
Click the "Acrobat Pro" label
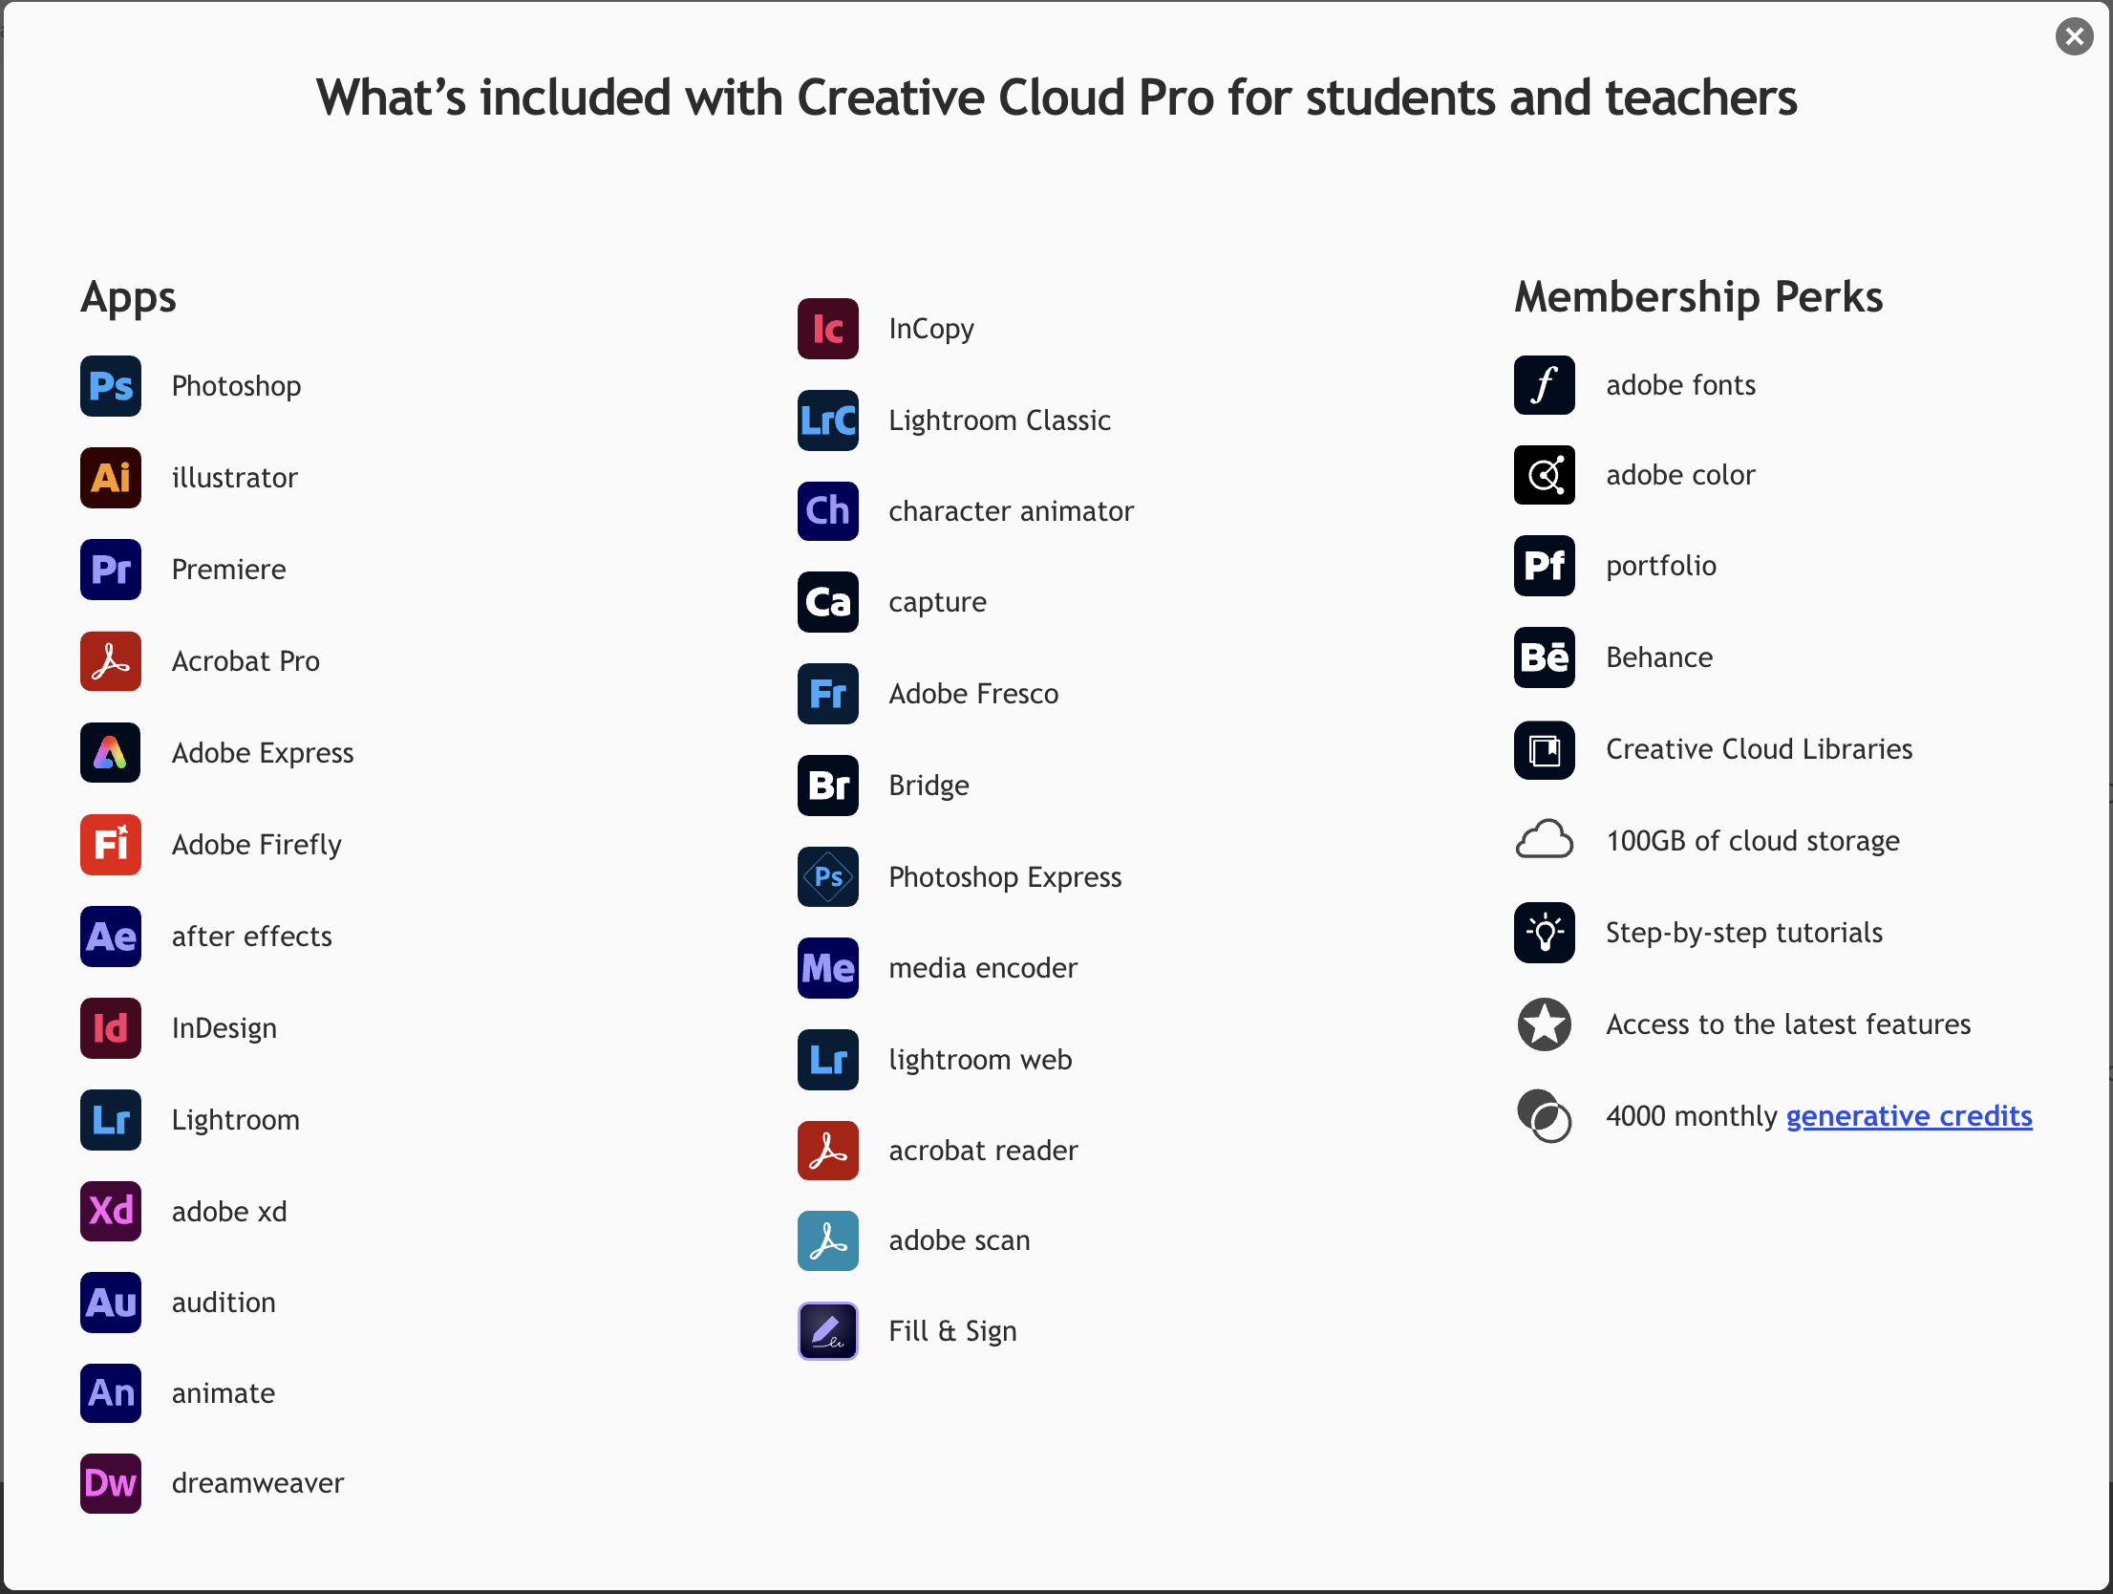[245, 661]
